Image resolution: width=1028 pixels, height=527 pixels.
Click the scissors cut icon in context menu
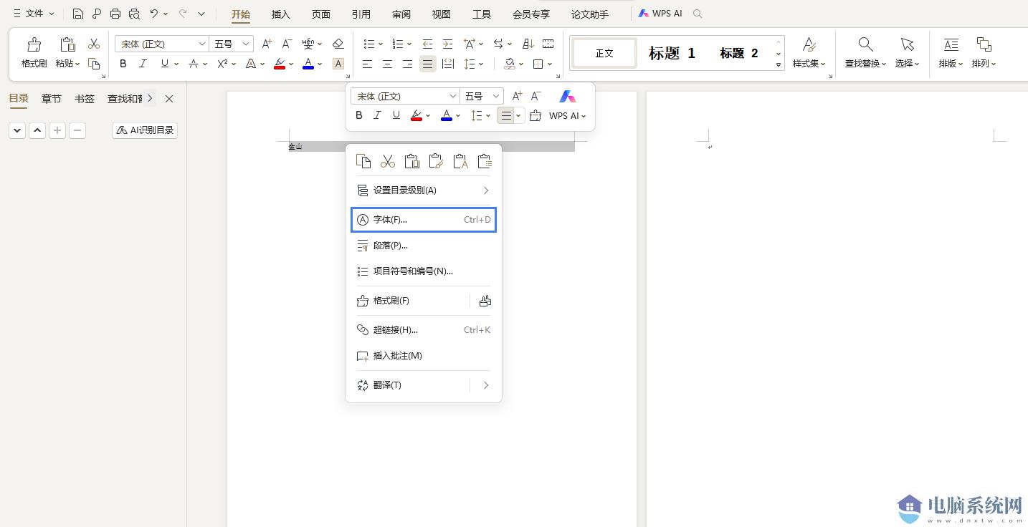click(388, 161)
